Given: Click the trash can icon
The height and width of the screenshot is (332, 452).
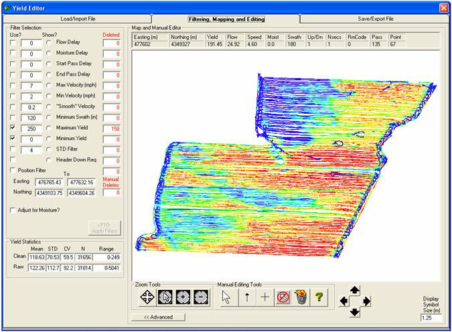Looking at the screenshot, I should click(301, 298).
